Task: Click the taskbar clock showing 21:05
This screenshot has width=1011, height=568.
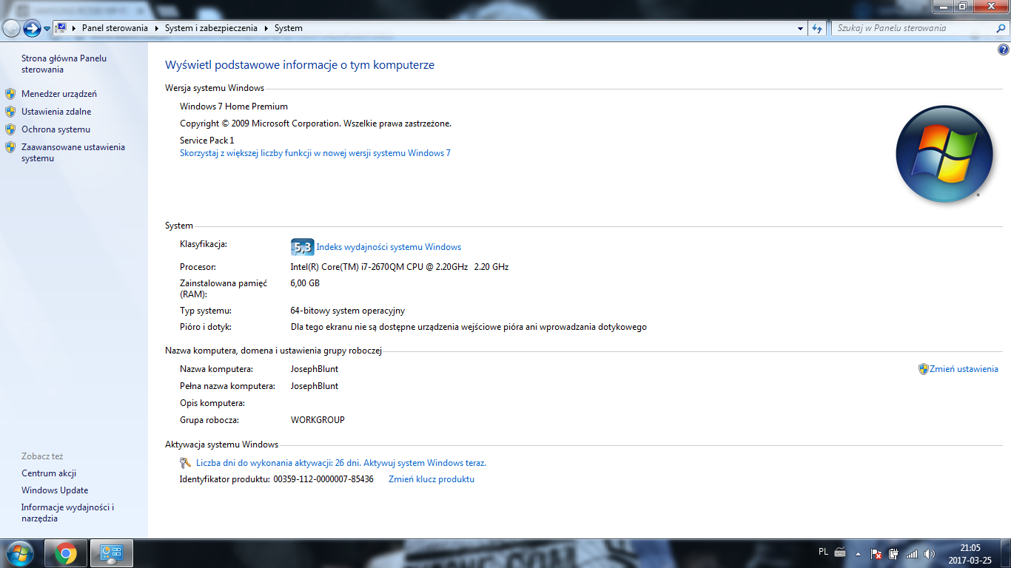Action: point(970,554)
